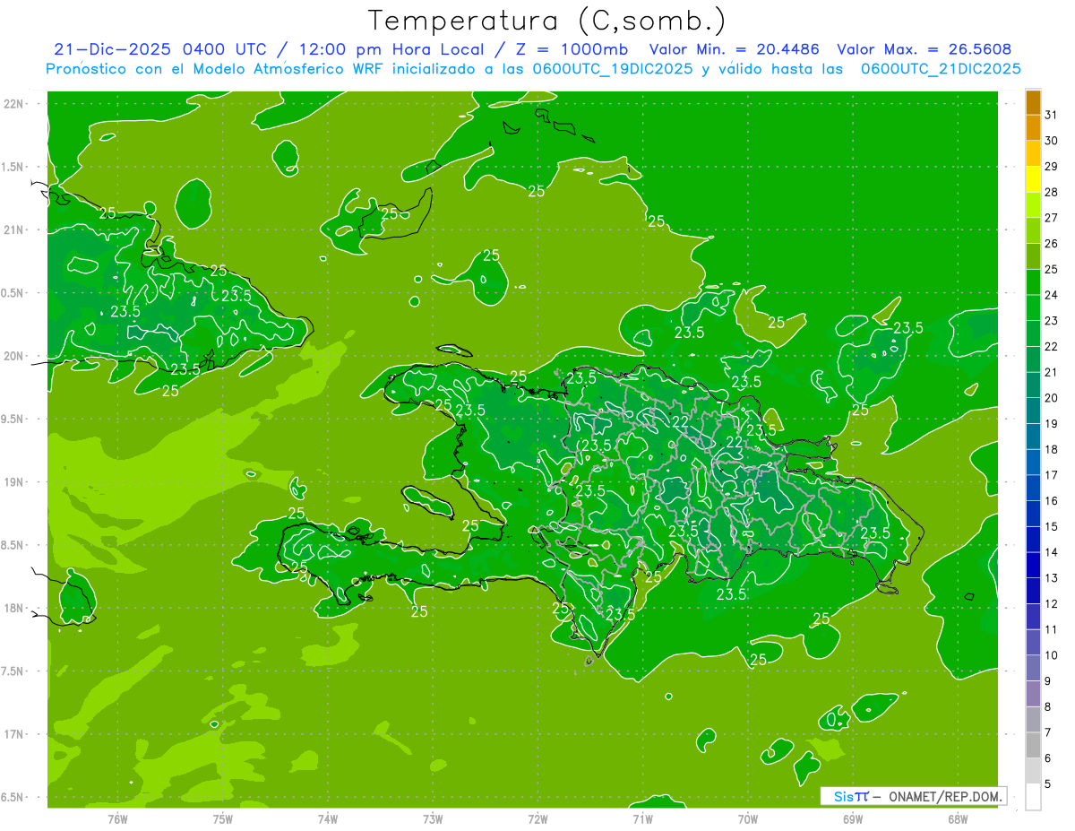This screenshot has width=1075, height=831.
Task: Click the "20N" latitude axis label
Action: pos(13,356)
